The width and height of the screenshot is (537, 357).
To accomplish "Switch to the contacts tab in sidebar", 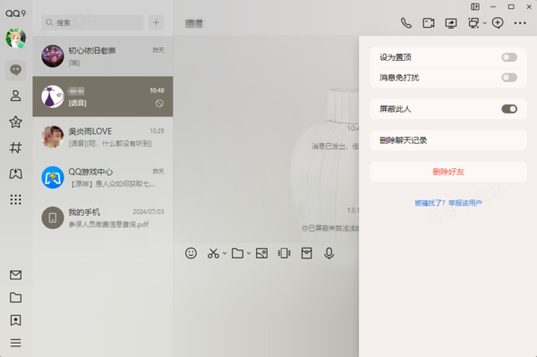I will 15,96.
